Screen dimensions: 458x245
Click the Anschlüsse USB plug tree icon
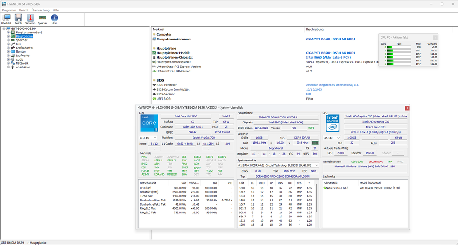click(13, 67)
